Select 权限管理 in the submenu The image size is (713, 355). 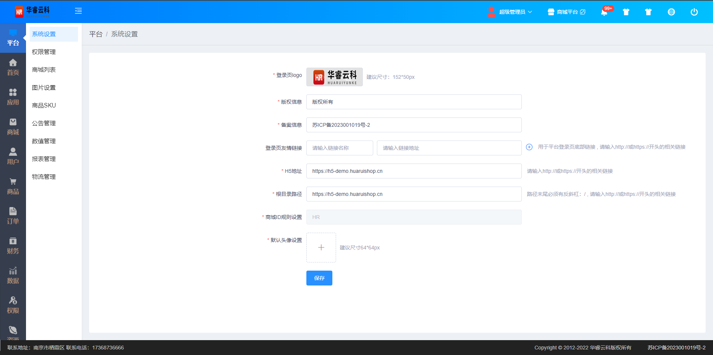click(44, 52)
